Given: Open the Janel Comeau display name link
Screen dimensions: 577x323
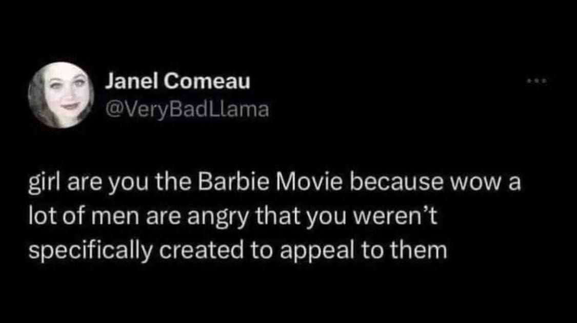Looking at the screenshot, I should click(x=178, y=81).
